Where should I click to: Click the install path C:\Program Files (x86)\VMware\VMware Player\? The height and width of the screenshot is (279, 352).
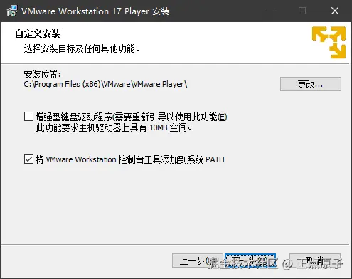click(105, 84)
